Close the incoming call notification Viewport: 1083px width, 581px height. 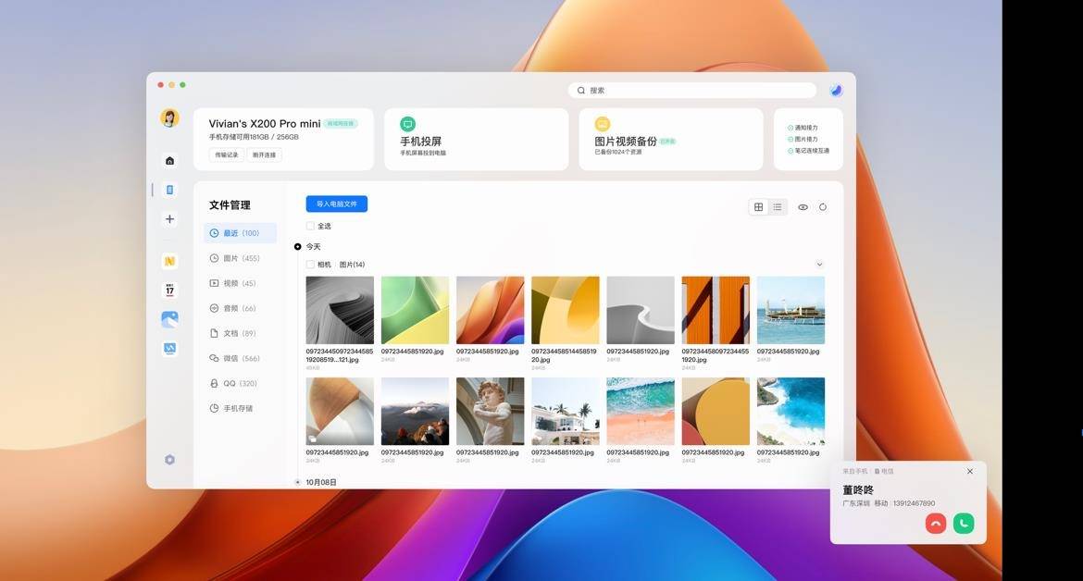(970, 471)
